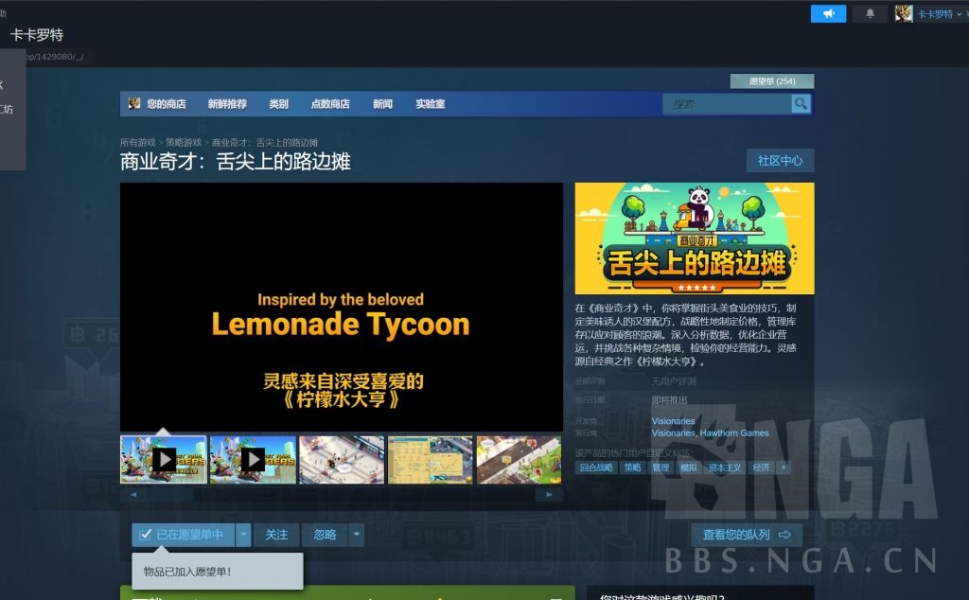Go to 点数商店 tab
The image size is (969, 600).
coord(330,104)
